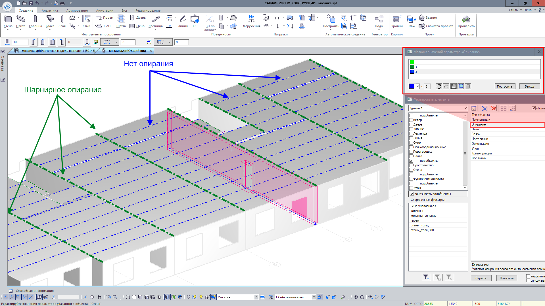Click the Скрыть button

(481, 278)
